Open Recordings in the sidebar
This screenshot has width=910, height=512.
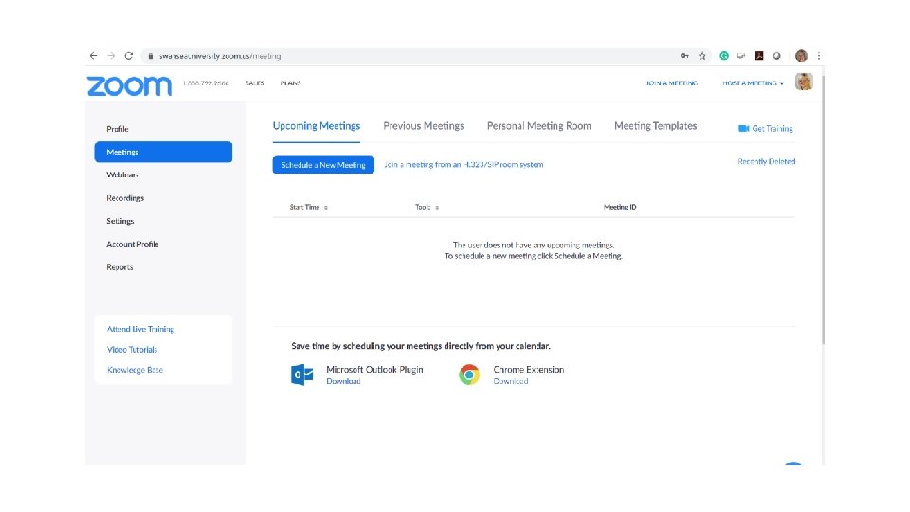pos(125,198)
